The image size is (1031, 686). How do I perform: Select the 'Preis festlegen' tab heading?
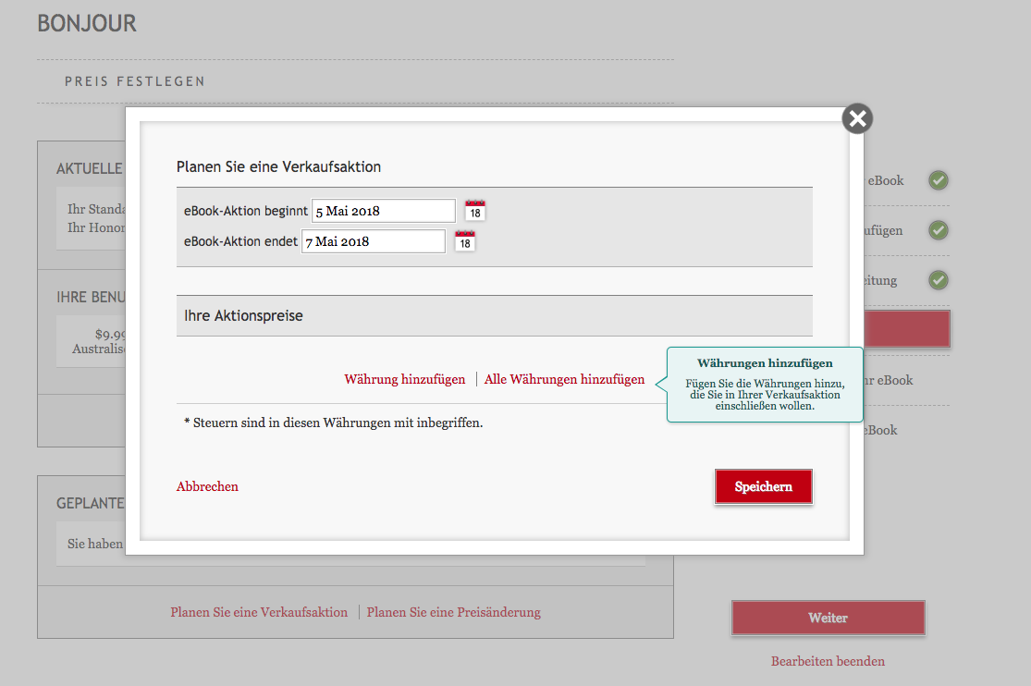pyautogui.click(x=135, y=81)
